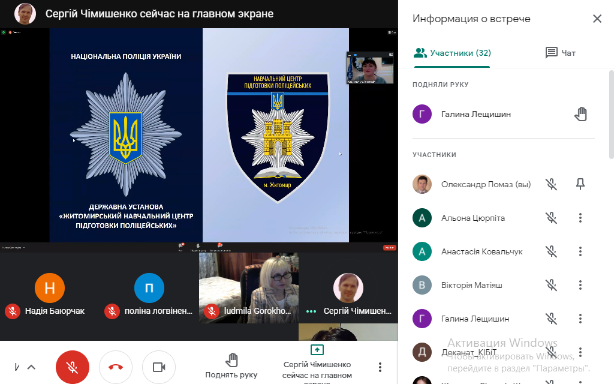Click the orange Н avatar of Надія Баюрчак

point(50,288)
